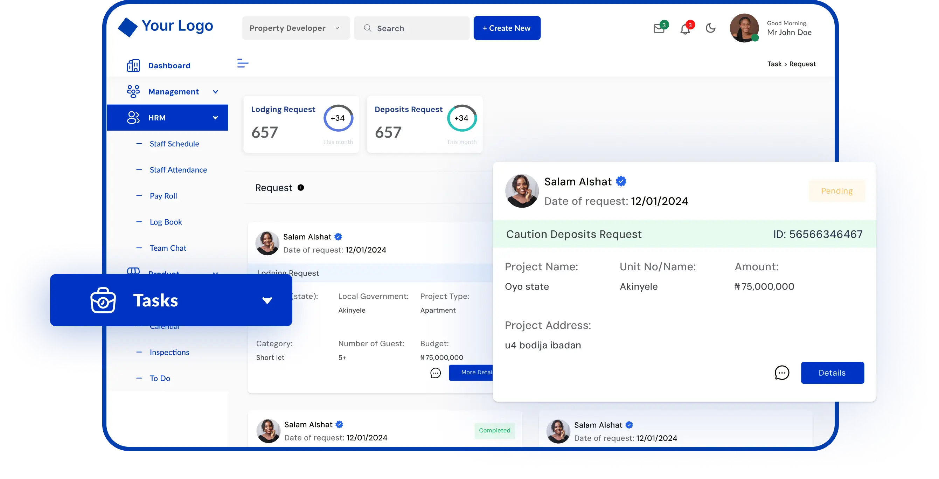Click the Dashboard building icon
The image size is (939, 479).
click(x=133, y=65)
